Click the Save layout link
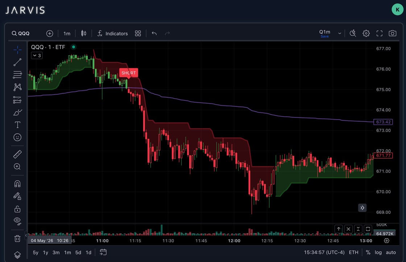This screenshot has height=262, width=406. (325, 36)
